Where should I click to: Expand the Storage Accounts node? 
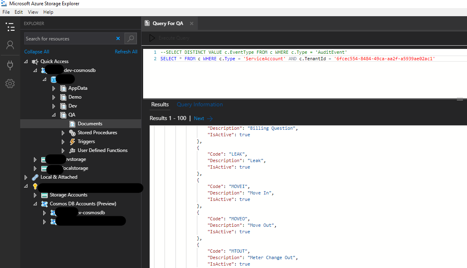click(35, 195)
